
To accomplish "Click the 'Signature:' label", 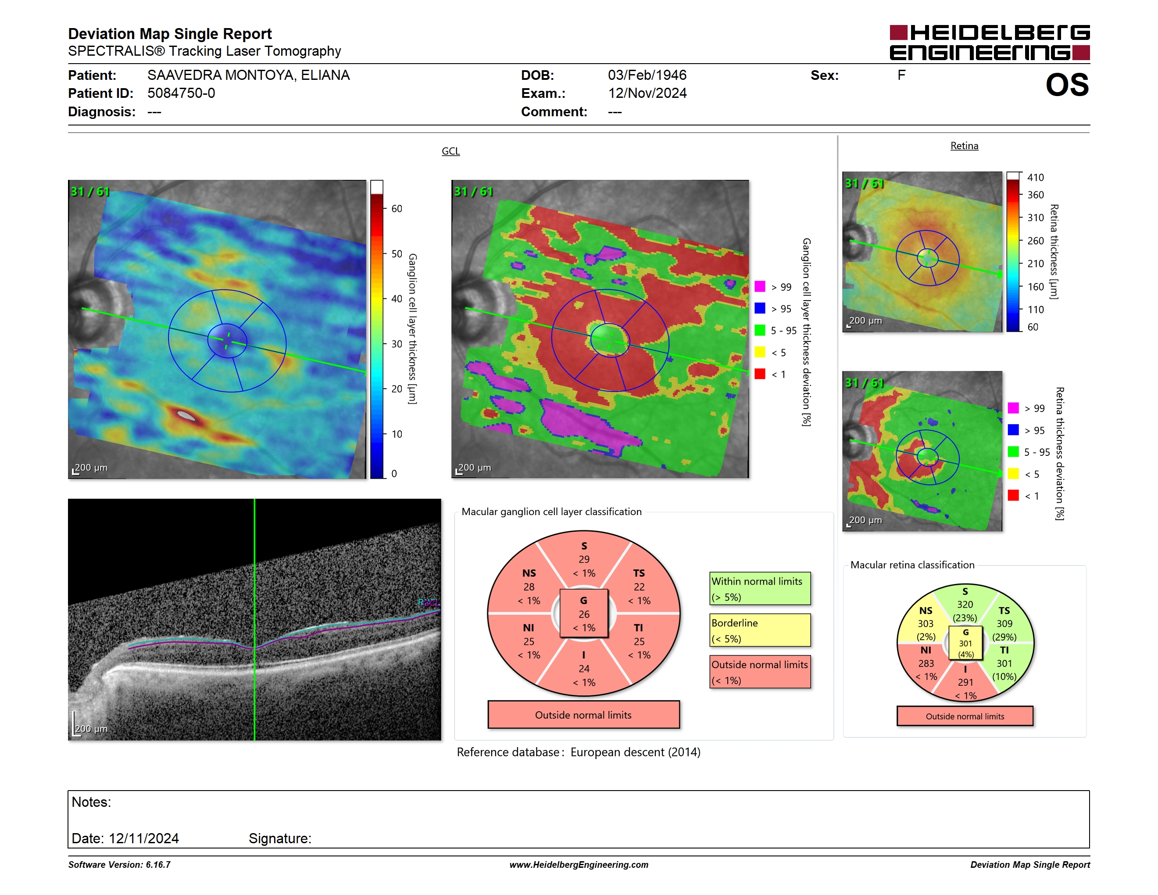I will click(x=280, y=838).
